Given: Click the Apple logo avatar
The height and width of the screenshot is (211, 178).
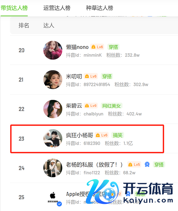Looking at the screenshot, I should coord(53,197).
